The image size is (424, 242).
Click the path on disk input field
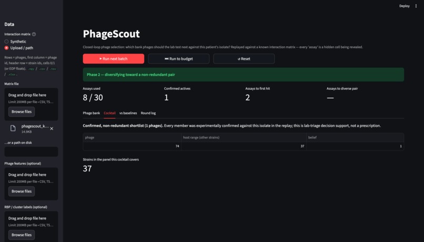[x=31, y=152]
